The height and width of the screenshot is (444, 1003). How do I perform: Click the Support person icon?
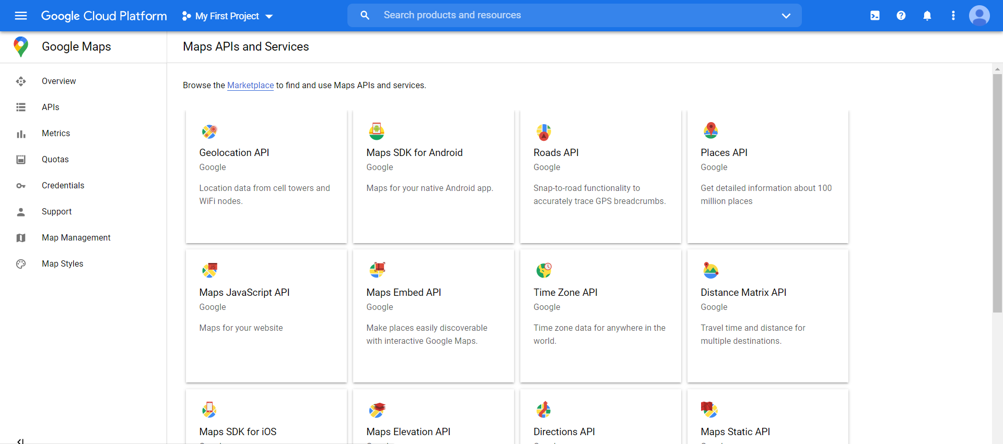(21, 212)
